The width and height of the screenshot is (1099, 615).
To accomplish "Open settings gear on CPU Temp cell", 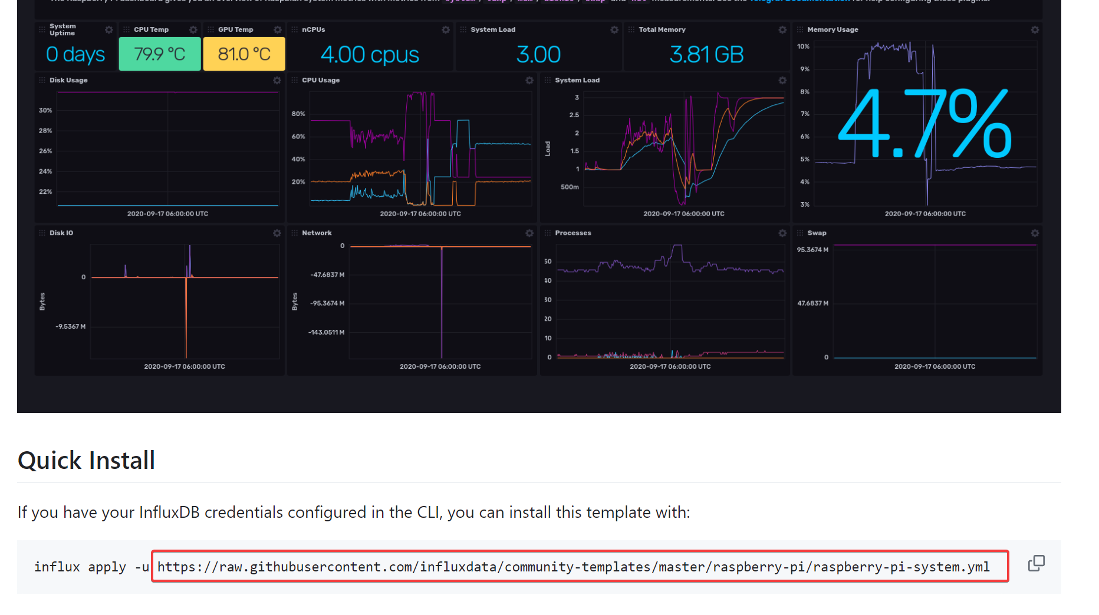I will tap(193, 29).
